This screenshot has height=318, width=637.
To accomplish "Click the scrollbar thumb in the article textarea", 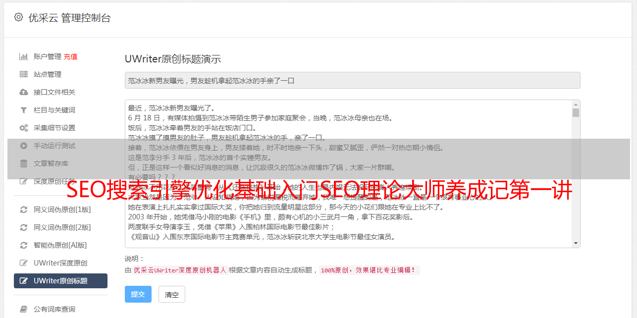I will 576,112.
